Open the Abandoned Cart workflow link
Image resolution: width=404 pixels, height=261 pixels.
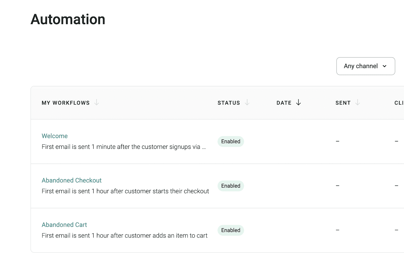click(64, 225)
